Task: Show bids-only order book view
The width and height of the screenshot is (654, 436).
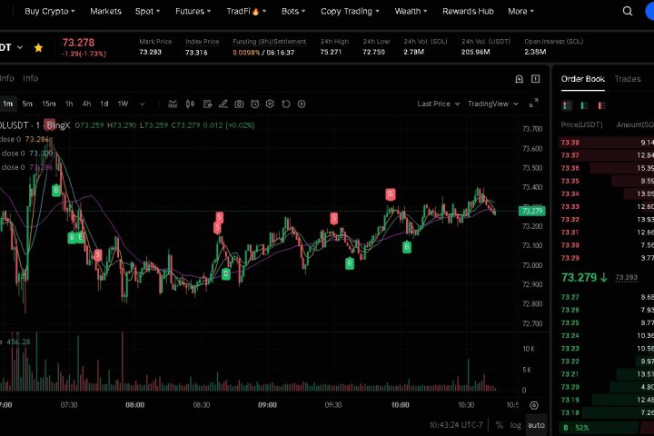Action: click(584, 105)
